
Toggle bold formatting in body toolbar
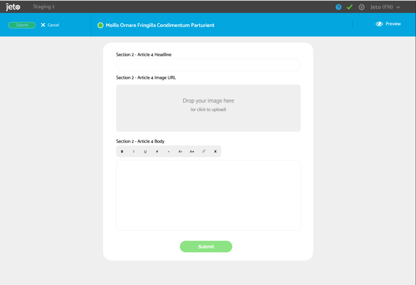122,151
